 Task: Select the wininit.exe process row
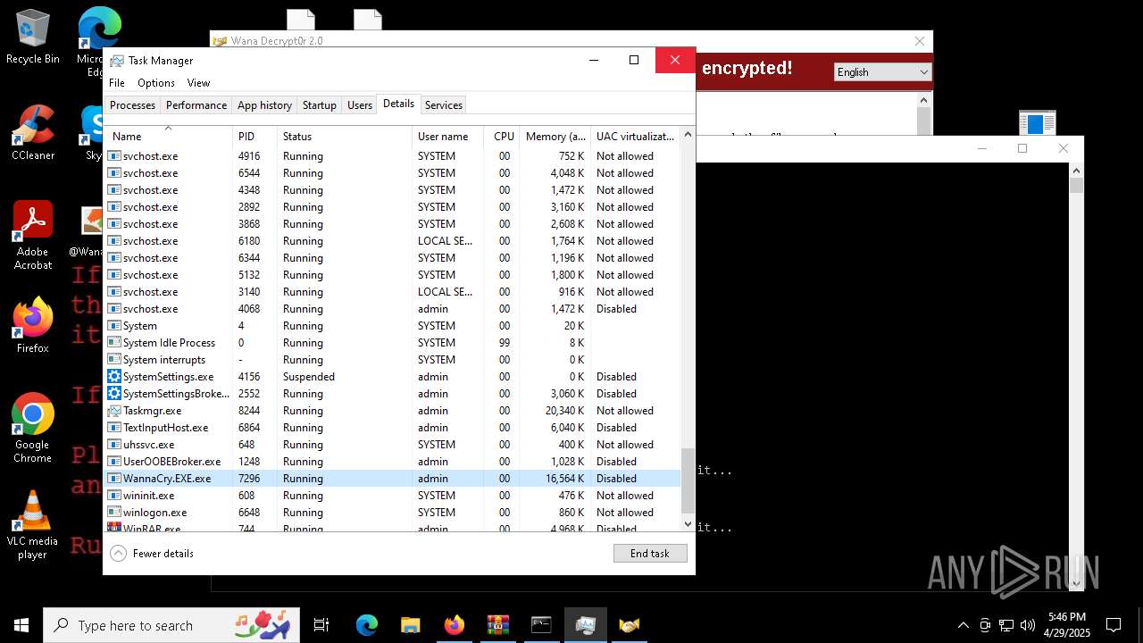point(393,496)
